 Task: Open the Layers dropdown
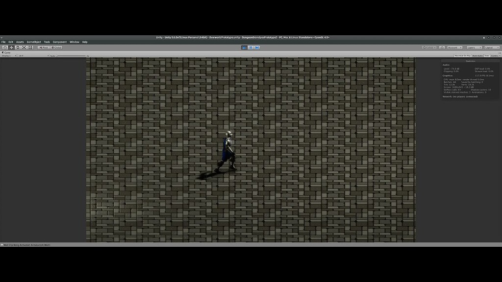pos(474,47)
